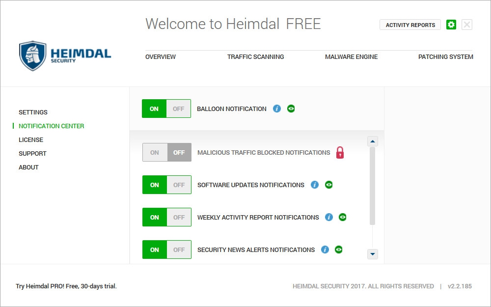Open the Malware Engine tab

[351, 57]
